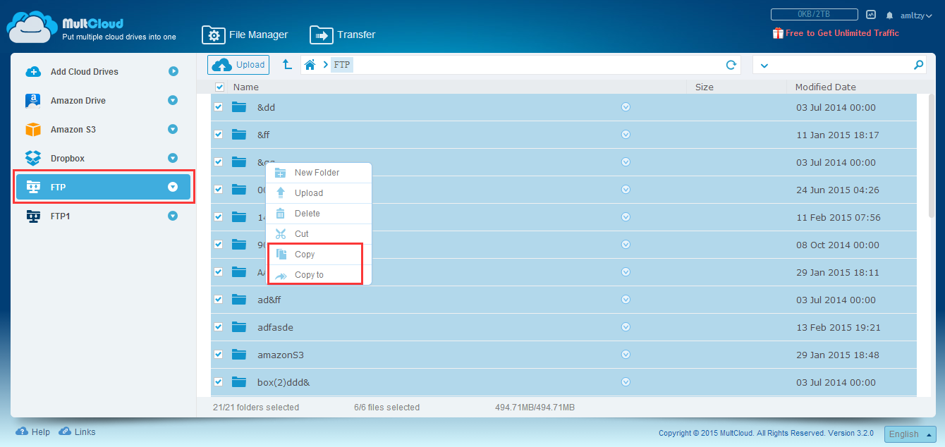This screenshot has height=447, width=945.
Task: Open File Manager gear icon
Action: [213, 35]
